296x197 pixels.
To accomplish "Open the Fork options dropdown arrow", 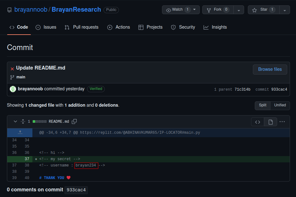I will pyautogui.click(x=239, y=10).
